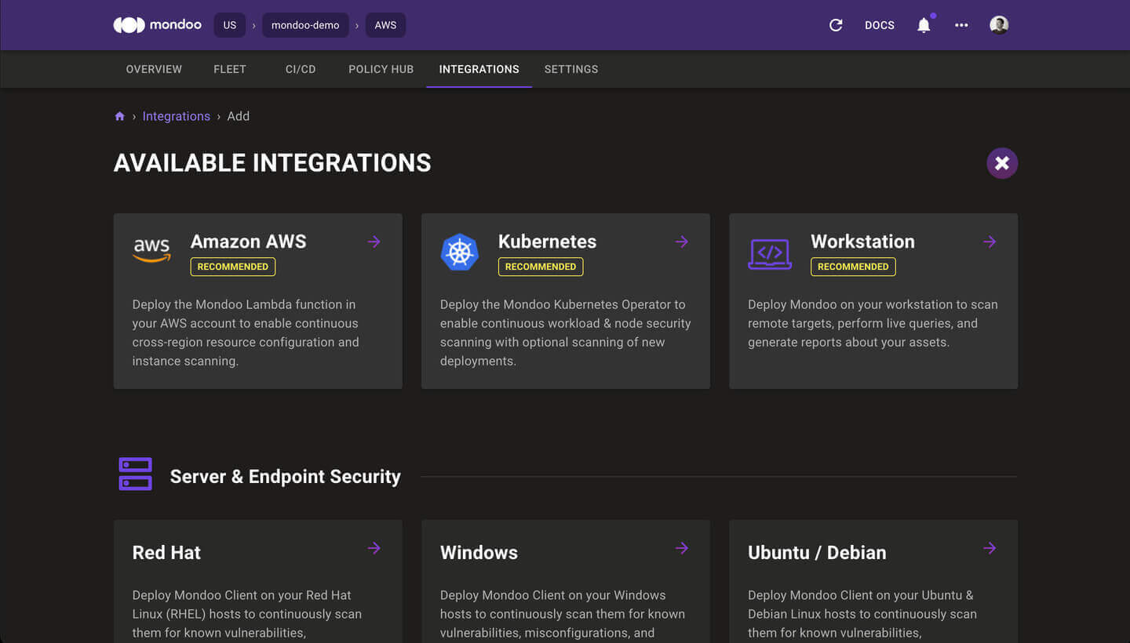Open the DOCS link
Image resolution: width=1130 pixels, height=643 pixels.
tap(880, 24)
